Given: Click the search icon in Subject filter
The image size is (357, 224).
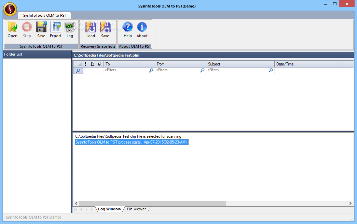Looking at the screenshot, I should (271, 71).
